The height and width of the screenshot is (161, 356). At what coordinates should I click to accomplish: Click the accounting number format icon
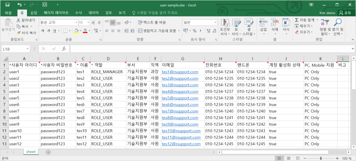pyautogui.click(x=186, y=30)
